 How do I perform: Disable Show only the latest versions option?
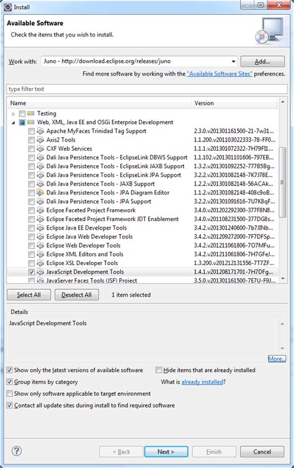click(x=9, y=370)
